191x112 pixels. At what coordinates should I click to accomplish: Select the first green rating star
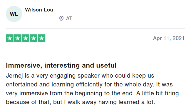10,38
